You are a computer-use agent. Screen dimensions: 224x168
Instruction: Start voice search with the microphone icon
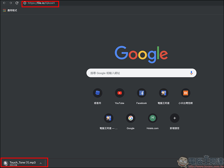pos(191,73)
